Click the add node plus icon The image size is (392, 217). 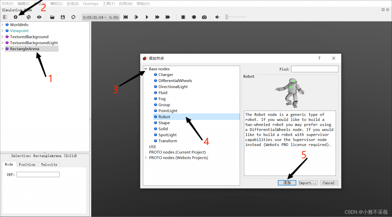pos(16,17)
